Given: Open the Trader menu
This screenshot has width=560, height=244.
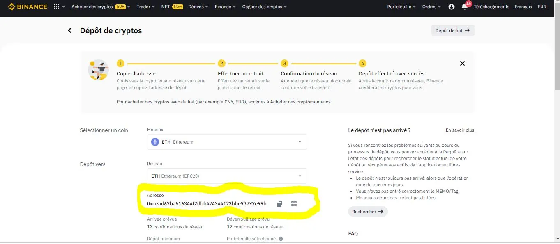Looking at the screenshot, I should (x=145, y=7).
